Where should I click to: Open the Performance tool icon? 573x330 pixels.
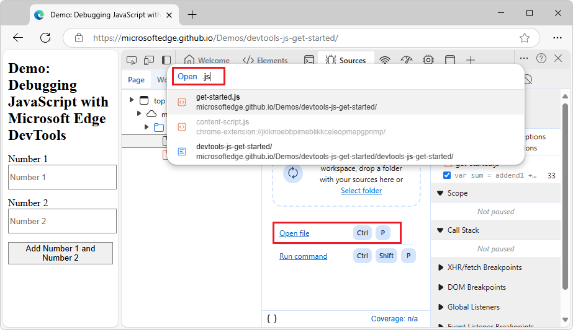407,60
